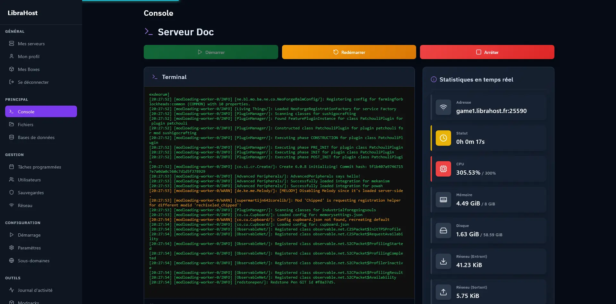616x304 pixels.
Task: Open Mes serveurs from the sidebar
Action: [x=31, y=44]
